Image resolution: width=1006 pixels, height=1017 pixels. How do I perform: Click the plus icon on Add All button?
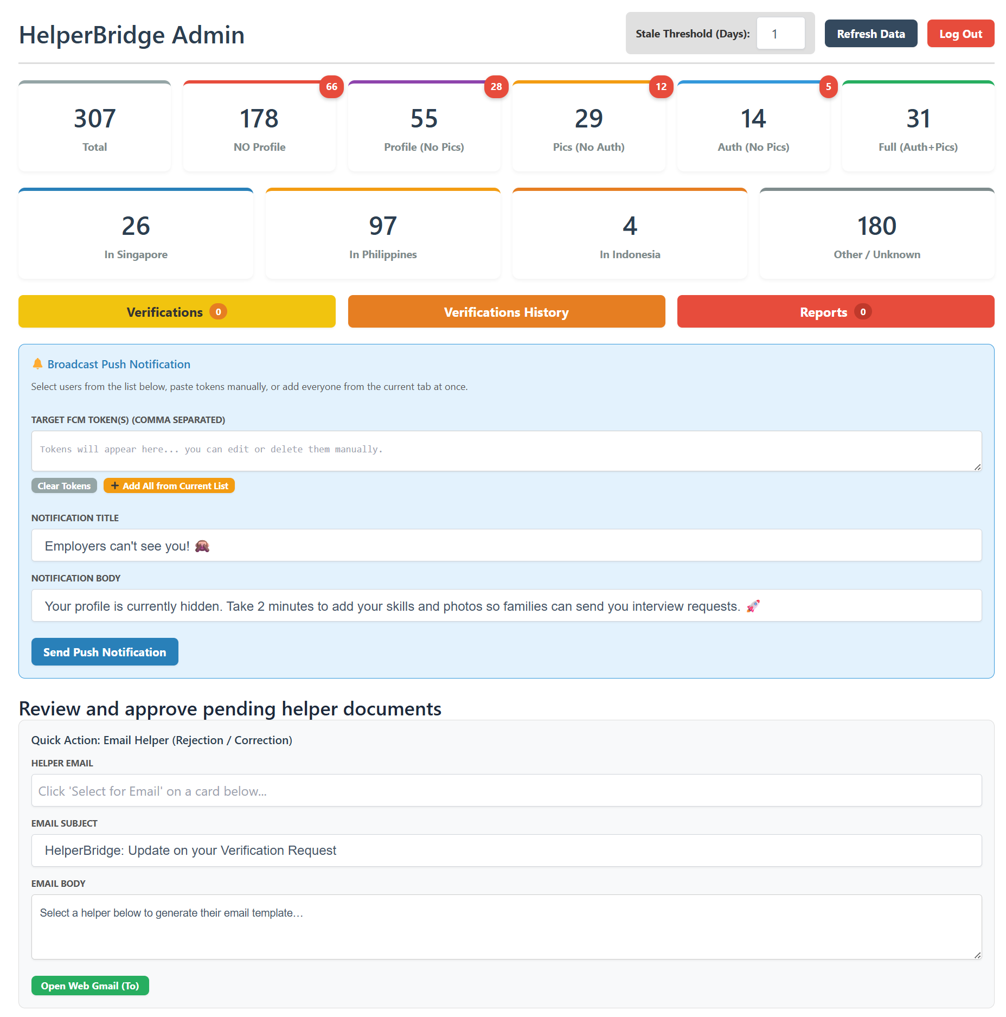click(x=115, y=485)
